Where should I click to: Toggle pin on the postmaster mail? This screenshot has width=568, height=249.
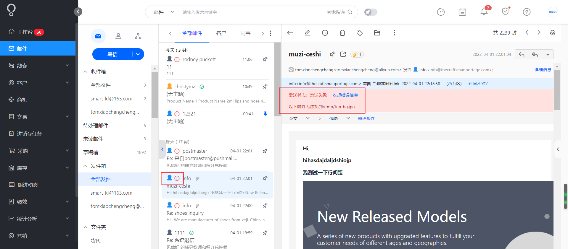pyautogui.click(x=265, y=151)
